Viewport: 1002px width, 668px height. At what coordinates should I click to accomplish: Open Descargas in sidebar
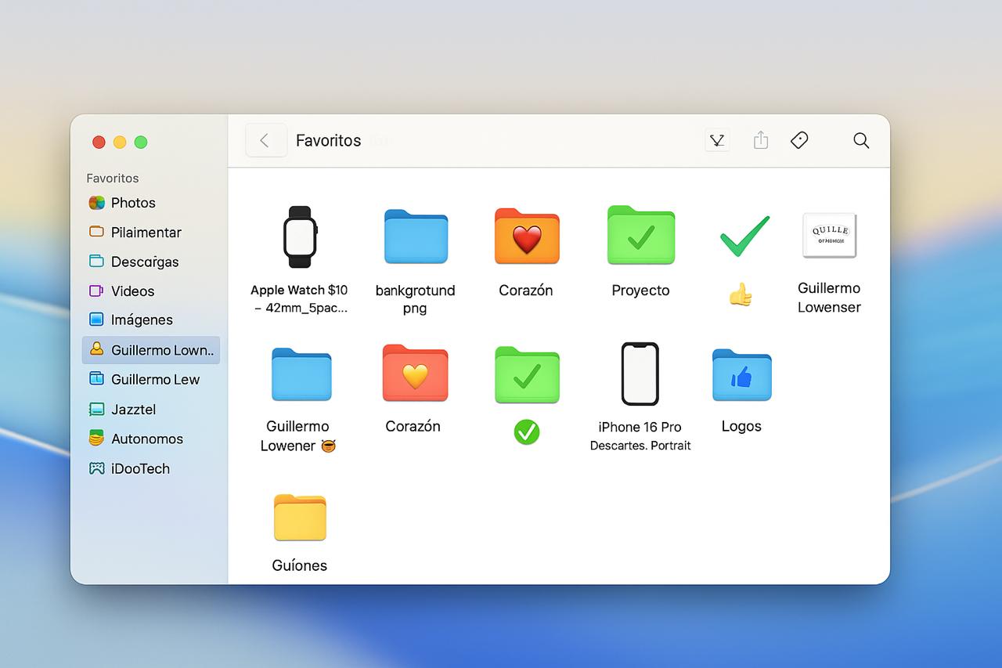pos(144,262)
